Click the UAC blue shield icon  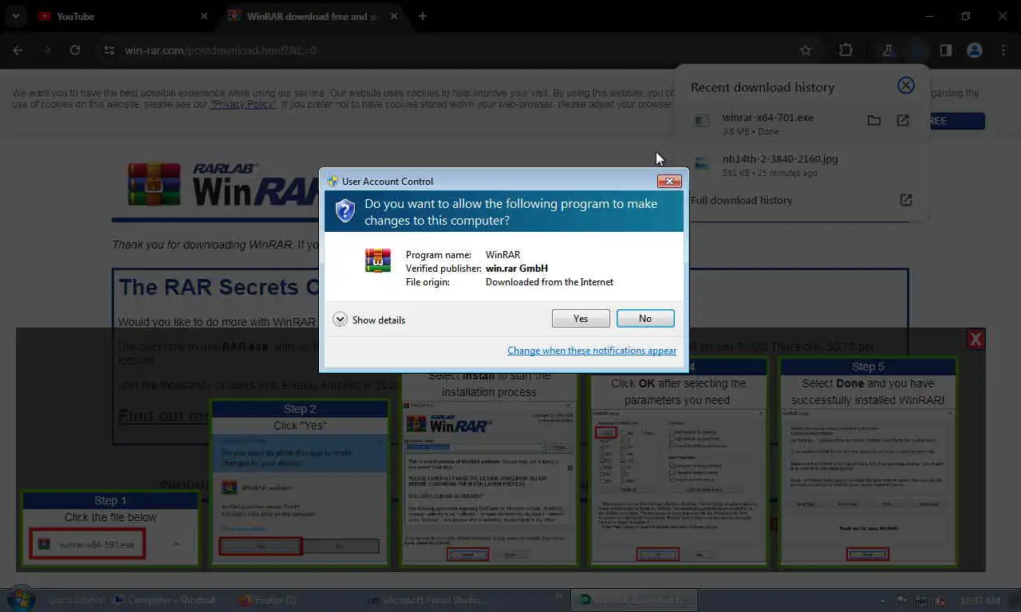coord(345,211)
